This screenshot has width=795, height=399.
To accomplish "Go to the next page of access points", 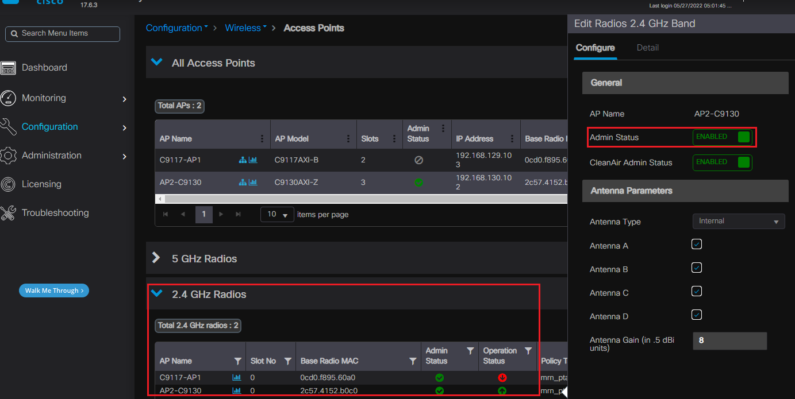I will [221, 215].
